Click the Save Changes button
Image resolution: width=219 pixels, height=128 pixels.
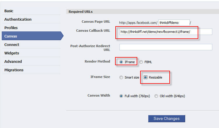(166, 118)
